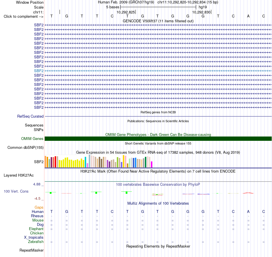
Task: Open 'Repeating Elements by RepeatMasker' track title
Action: [x=158, y=246]
